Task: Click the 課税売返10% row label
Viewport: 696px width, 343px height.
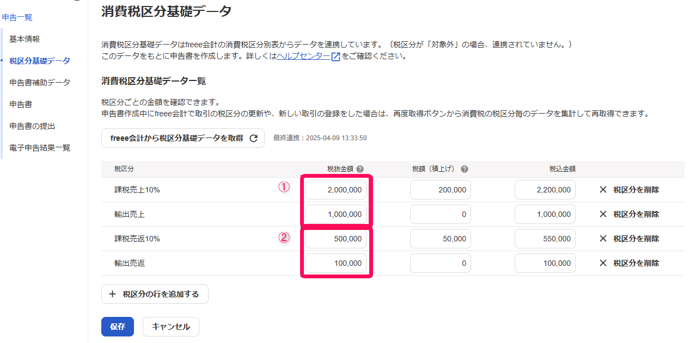Action: point(137,239)
